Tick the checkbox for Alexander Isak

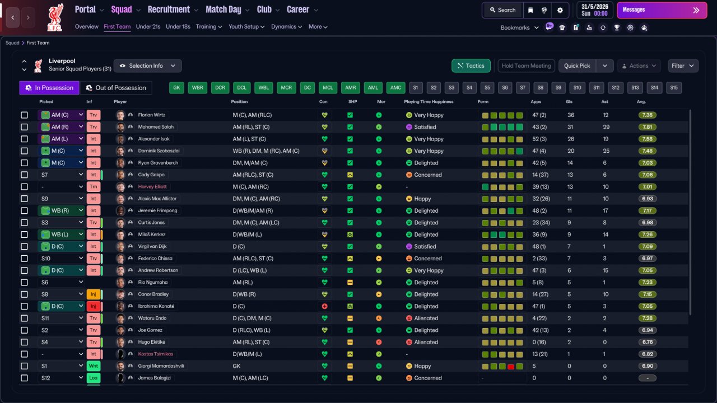click(24, 139)
